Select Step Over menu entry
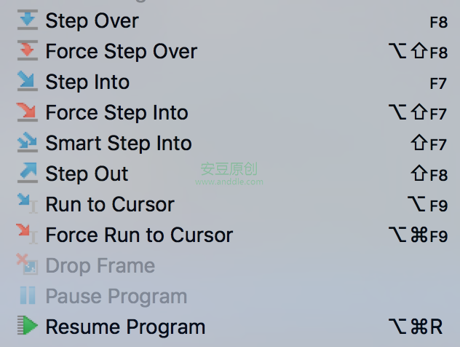The width and height of the screenshot is (460, 347). pos(92,21)
